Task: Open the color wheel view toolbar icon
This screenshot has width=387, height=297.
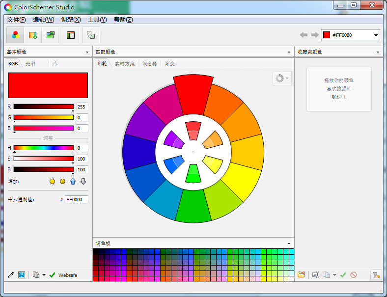Action: click(15, 35)
